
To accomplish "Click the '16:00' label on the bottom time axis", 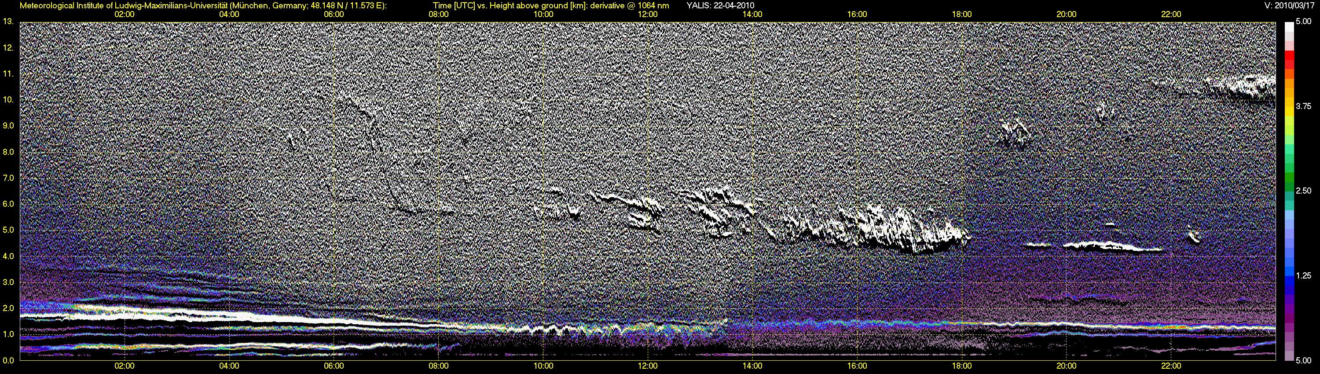I will (857, 367).
